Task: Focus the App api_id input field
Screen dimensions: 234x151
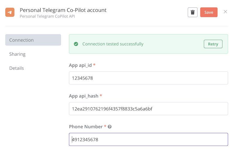Action: [148, 78]
